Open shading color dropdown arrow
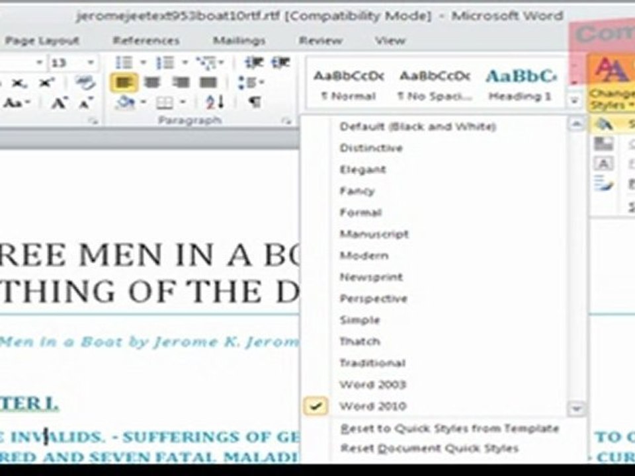635x476 pixels. click(x=143, y=102)
